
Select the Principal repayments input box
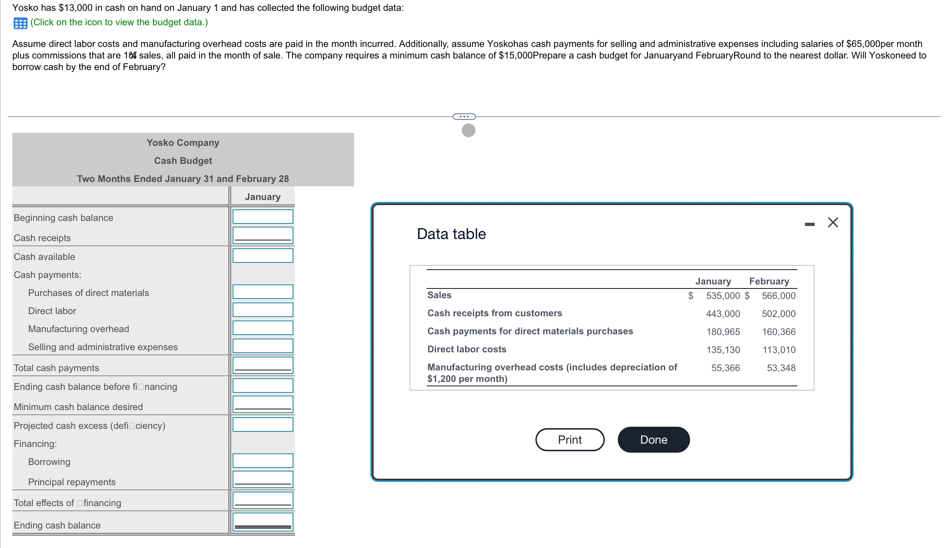point(263,480)
